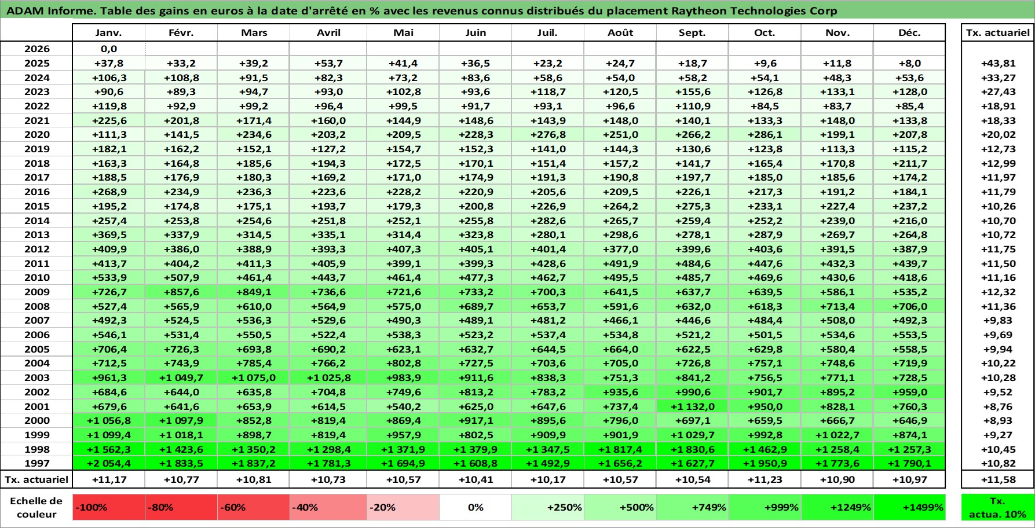This screenshot has height=528, width=1035.
Task: Select the 'Nov.' column header
Action: click(x=837, y=32)
